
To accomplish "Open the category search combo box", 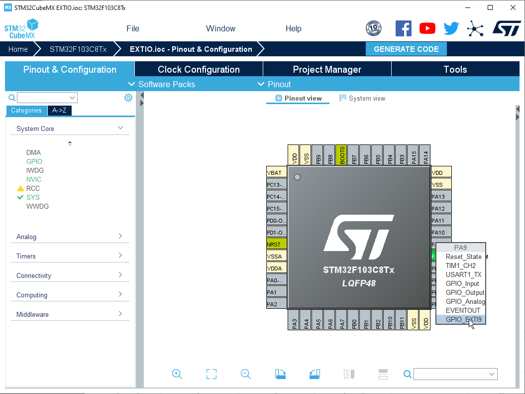I will point(47,98).
